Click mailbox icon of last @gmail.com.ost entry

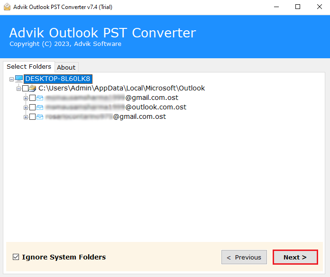point(40,117)
